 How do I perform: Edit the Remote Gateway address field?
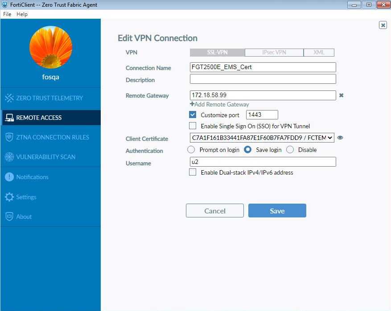click(x=263, y=95)
